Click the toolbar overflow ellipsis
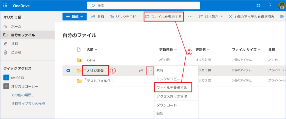This screenshot has width=286, height=119. 190,17
